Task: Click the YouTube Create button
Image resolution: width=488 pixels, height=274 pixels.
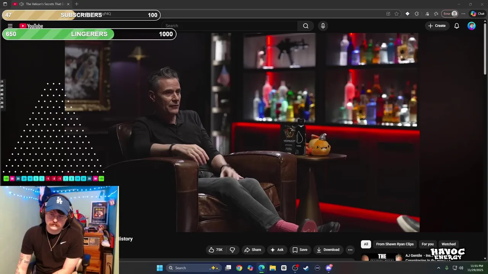Action: click(x=437, y=26)
